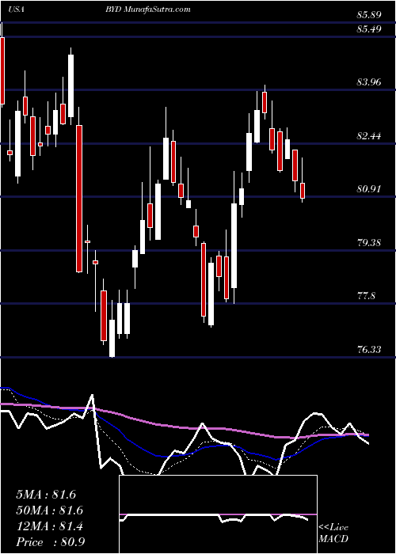Click the Price : 80.9 reading
The image size is (396, 554).
(50, 542)
